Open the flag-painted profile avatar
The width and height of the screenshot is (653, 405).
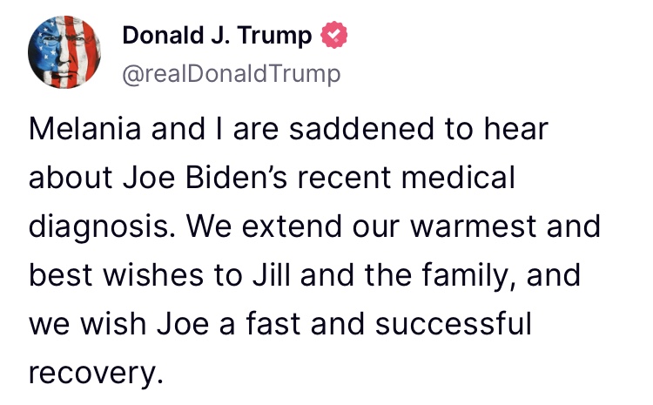(64, 52)
